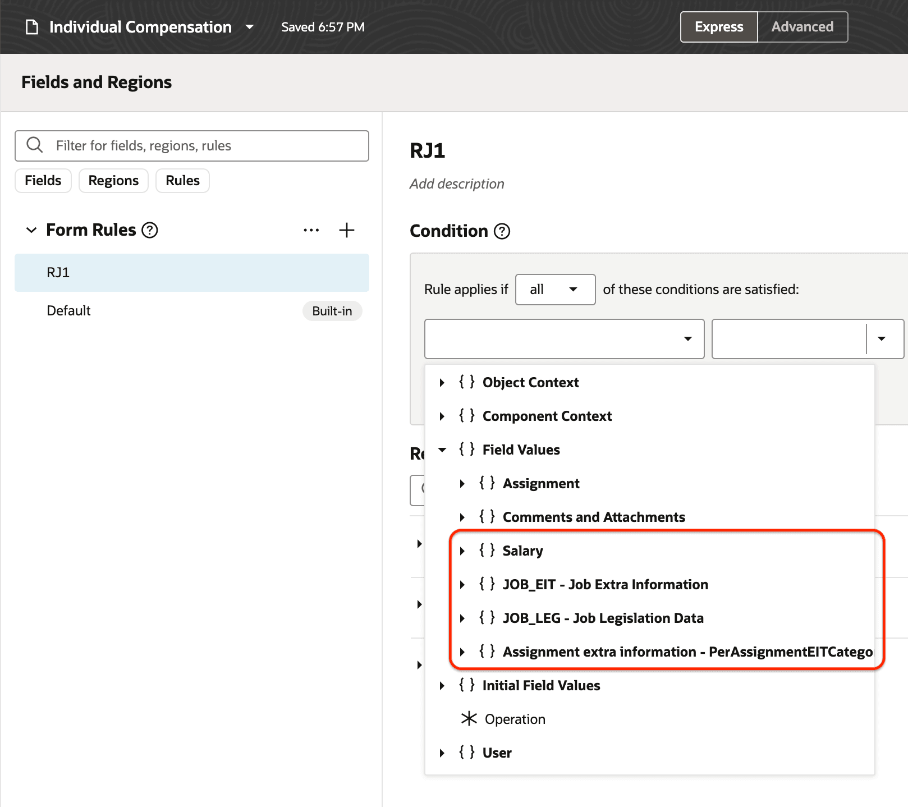
Task: Expand Object Context tree node
Action: pyautogui.click(x=442, y=383)
